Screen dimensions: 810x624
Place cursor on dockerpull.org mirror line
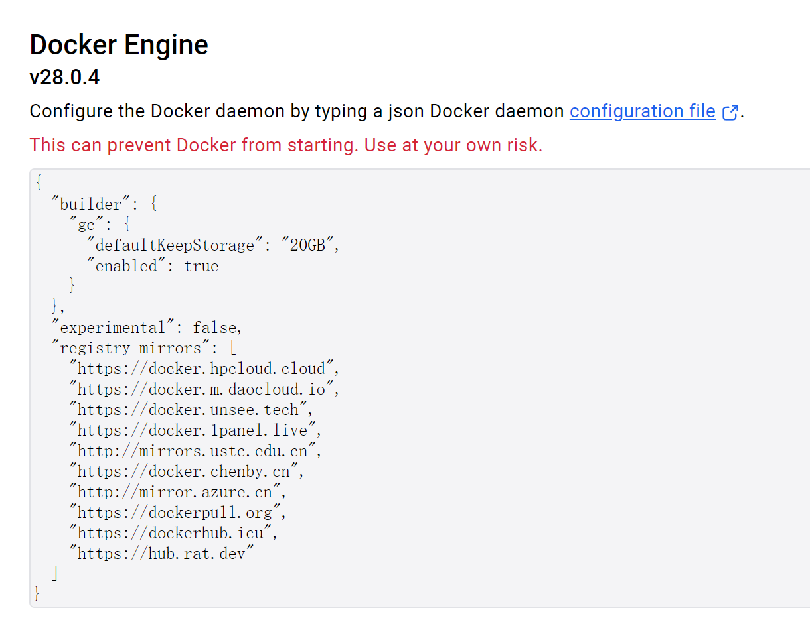(x=177, y=513)
